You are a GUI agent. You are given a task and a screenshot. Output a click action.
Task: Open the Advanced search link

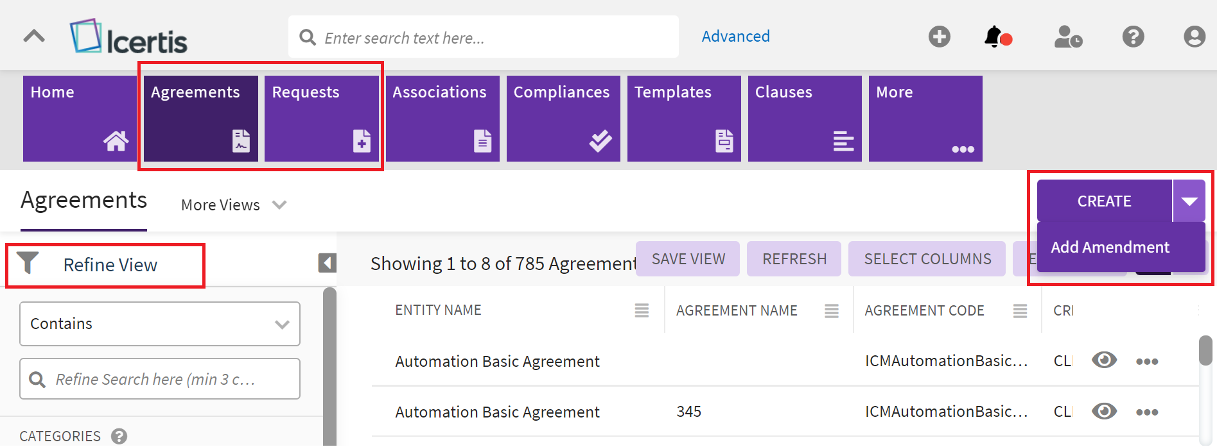coord(735,37)
